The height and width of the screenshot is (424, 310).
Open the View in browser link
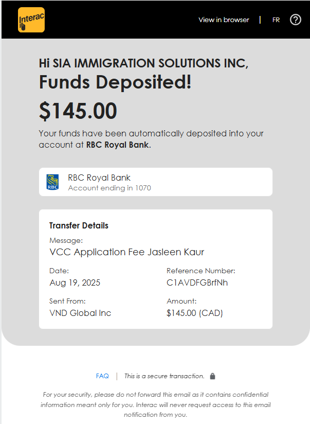pyautogui.click(x=224, y=20)
